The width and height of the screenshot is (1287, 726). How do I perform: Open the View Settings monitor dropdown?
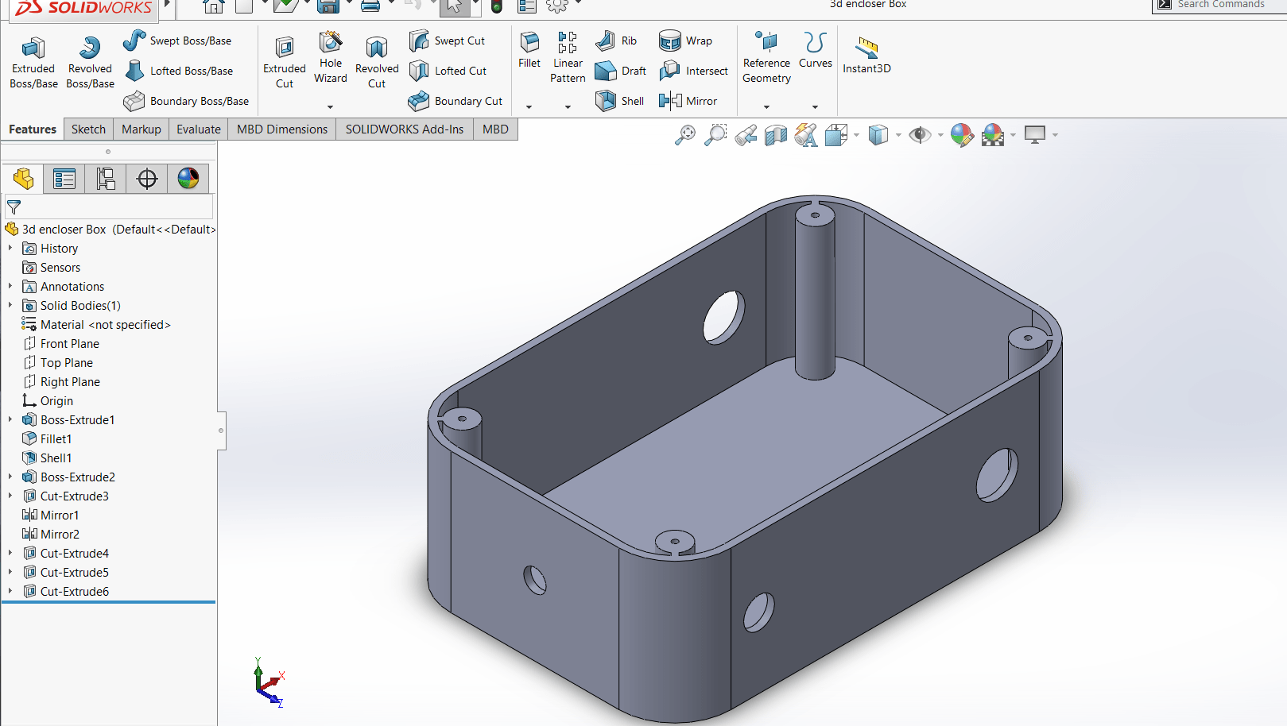coord(1055,135)
